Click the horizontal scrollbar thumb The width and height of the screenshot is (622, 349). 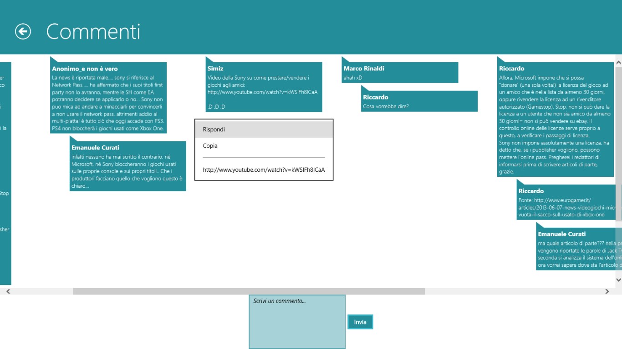click(249, 291)
